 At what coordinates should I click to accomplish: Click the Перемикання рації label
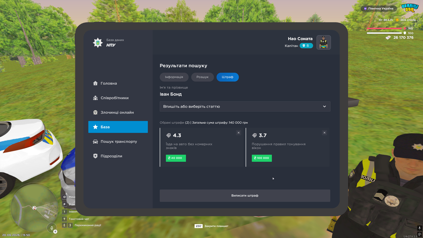88,225
